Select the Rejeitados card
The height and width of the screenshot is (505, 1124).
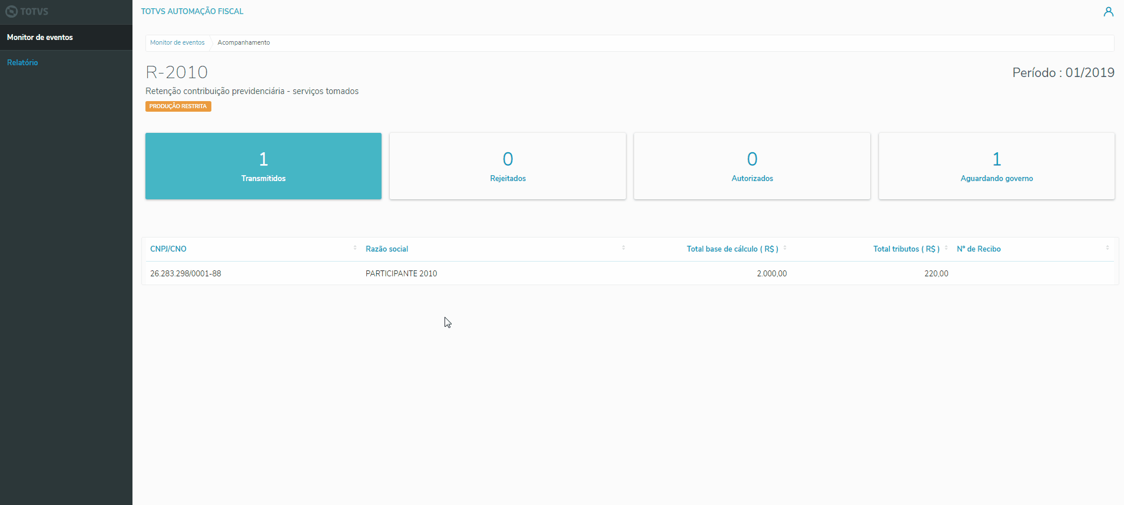[x=508, y=166]
